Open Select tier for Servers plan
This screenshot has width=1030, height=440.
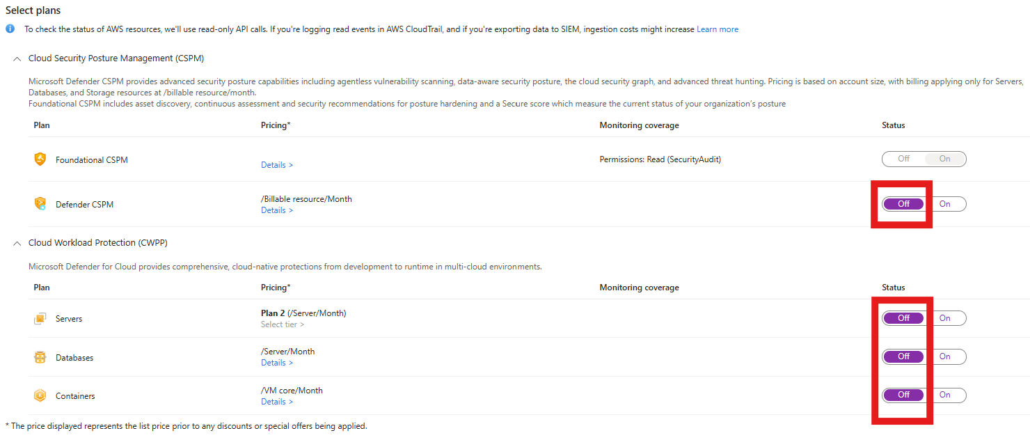(283, 324)
